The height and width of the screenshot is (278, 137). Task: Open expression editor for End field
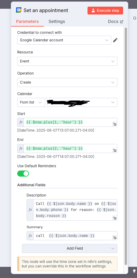tap(115, 150)
